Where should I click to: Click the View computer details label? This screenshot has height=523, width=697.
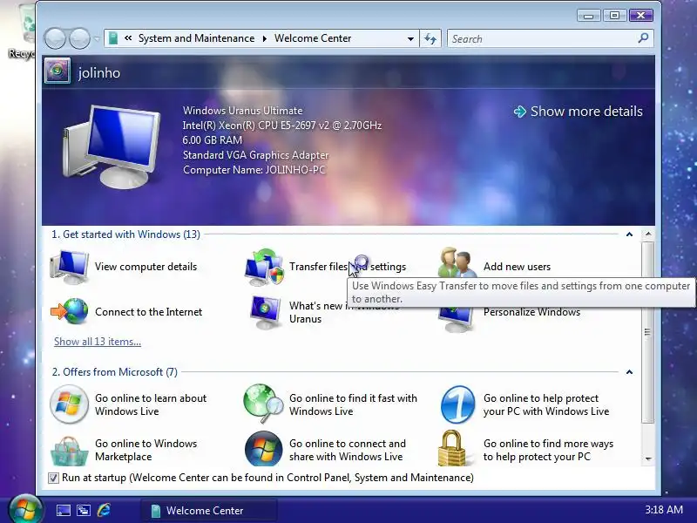pos(145,267)
